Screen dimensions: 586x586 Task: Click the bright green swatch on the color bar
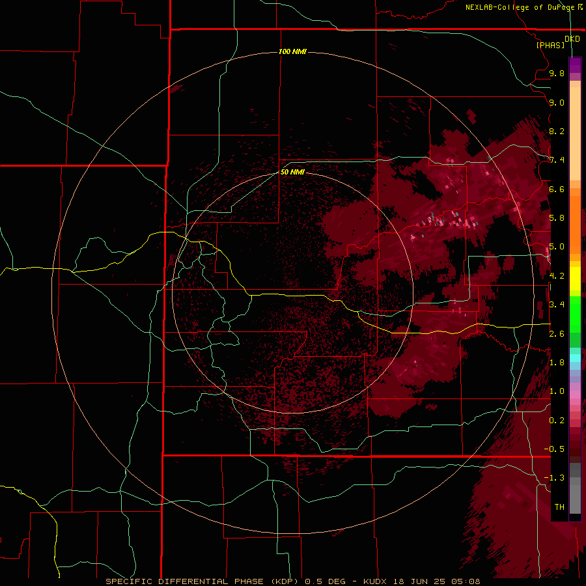point(575,314)
